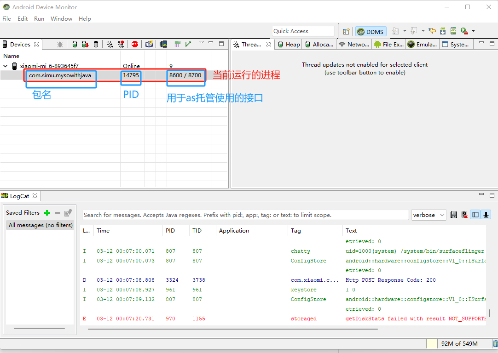Open the Android Virtual Device Manager icon
The image size is (498, 353).
click(453, 31)
